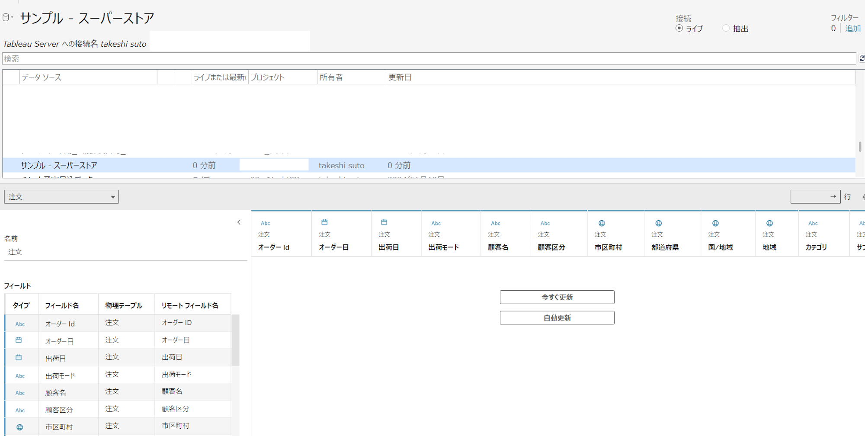This screenshot has width=865, height=436.
Task: Click Abc type icon of 顧客区分 column
Action: 545,223
